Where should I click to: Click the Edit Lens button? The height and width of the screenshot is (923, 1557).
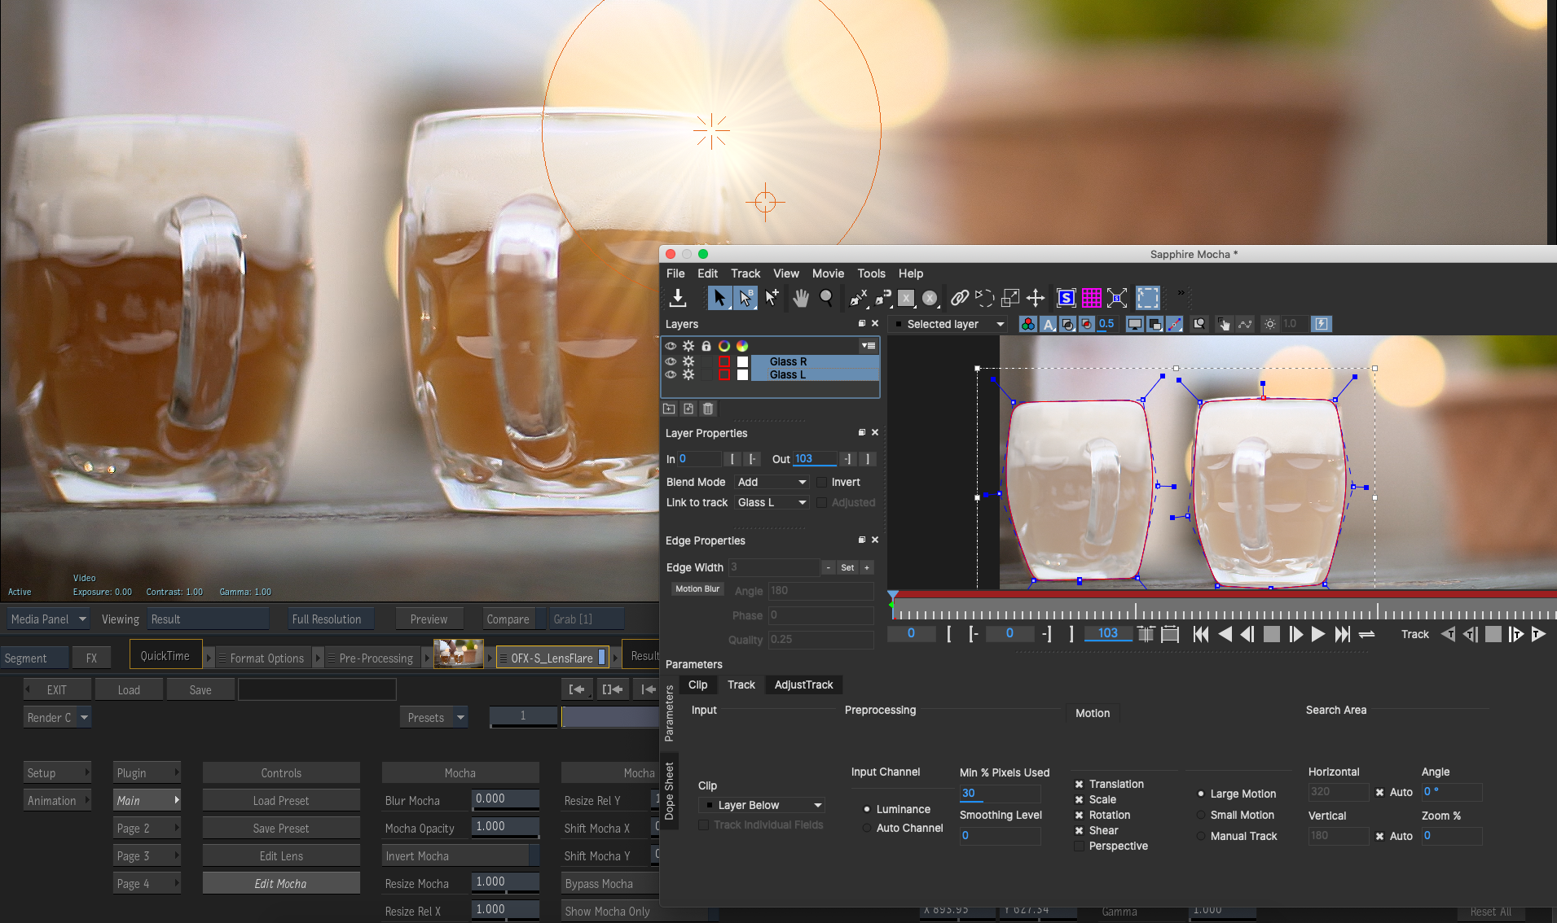[x=281, y=855]
